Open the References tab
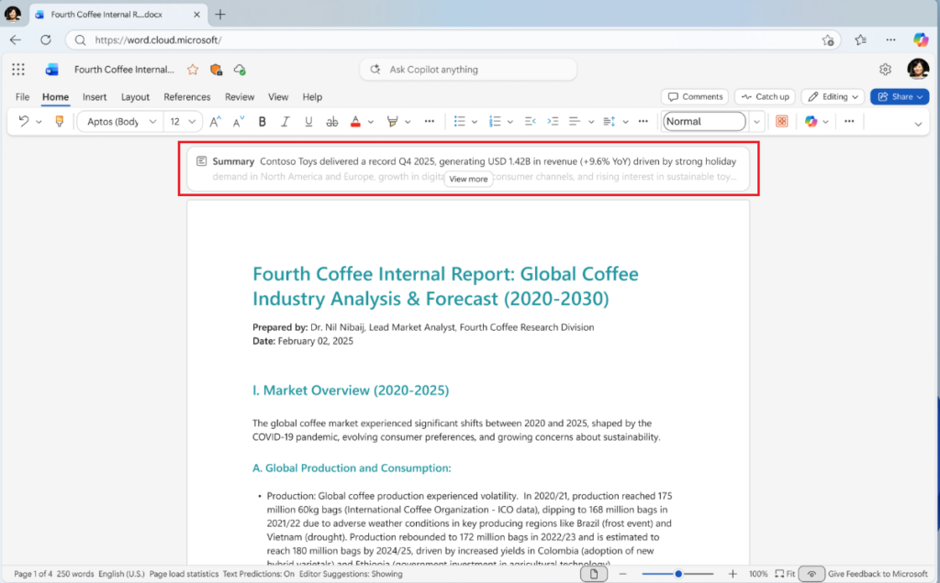Viewport: 940px width, 583px height. (x=187, y=97)
